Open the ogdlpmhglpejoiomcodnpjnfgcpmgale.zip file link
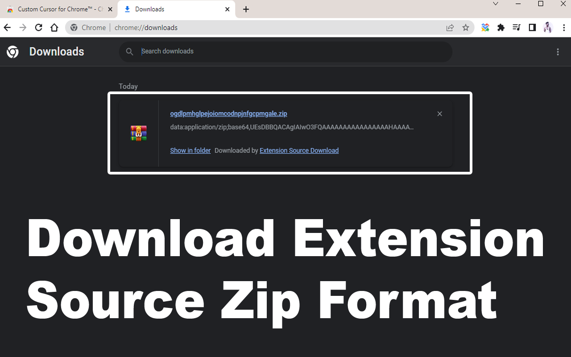571x357 pixels. coord(228,114)
